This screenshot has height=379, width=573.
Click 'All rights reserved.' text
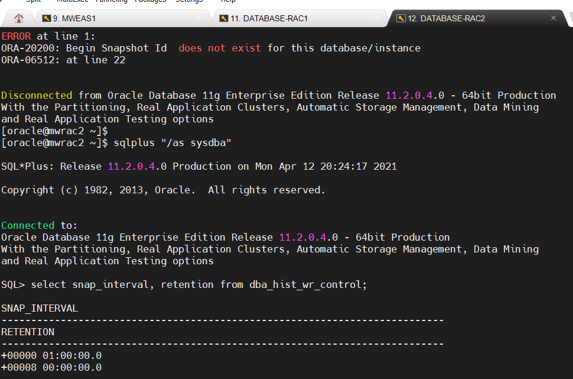(x=267, y=190)
